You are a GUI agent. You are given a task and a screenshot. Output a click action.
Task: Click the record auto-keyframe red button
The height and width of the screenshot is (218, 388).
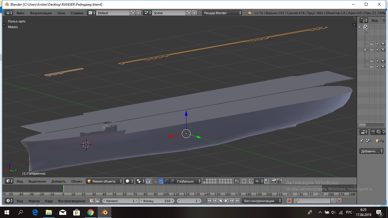[x=289, y=201]
